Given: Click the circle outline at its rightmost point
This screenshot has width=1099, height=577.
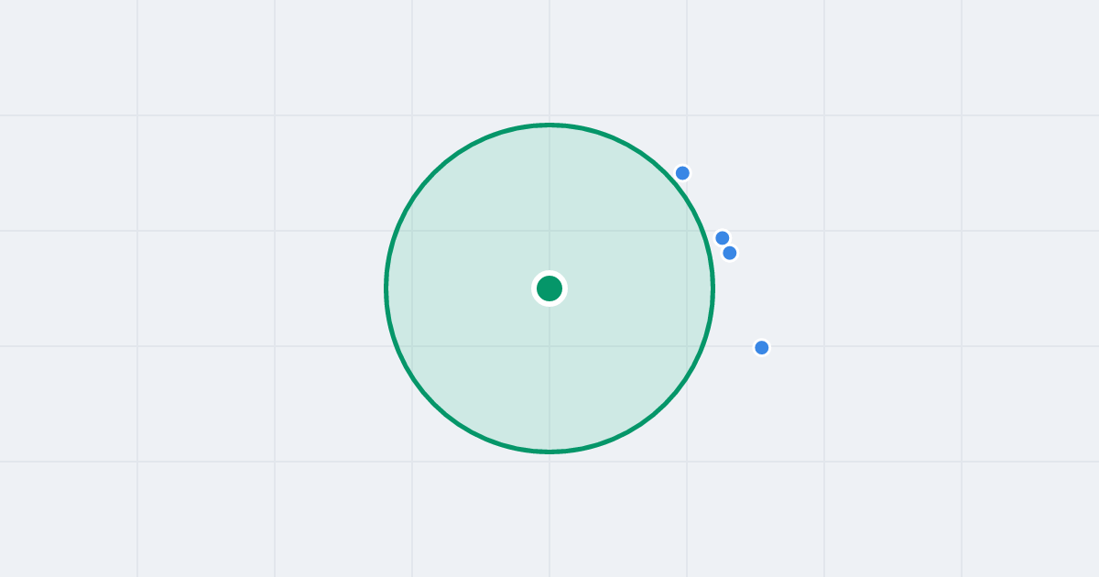Looking at the screenshot, I should (713, 288).
